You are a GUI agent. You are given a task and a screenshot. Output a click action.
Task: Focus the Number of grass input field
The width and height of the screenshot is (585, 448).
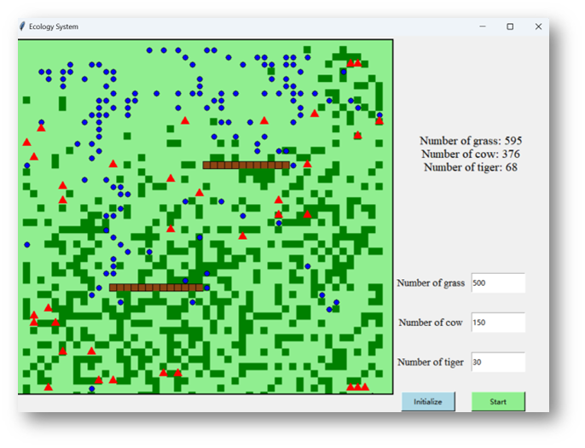[498, 283]
